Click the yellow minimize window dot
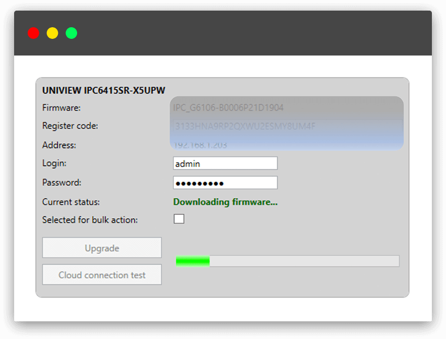The width and height of the screenshot is (446, 339). point(52,33)
